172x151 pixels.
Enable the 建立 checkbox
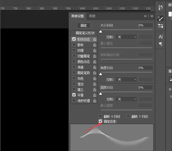(74, 89)
